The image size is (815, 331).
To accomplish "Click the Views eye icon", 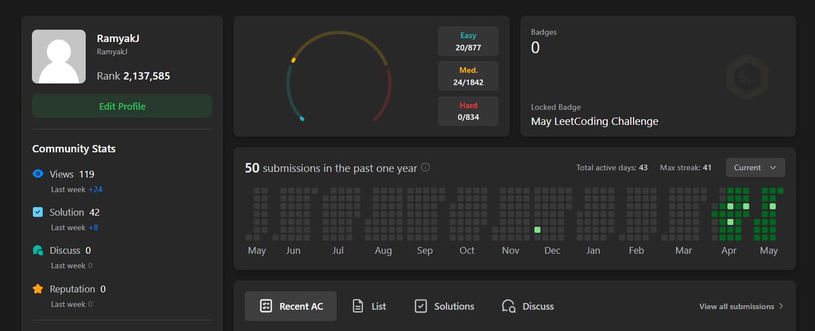I will pyautogui.click(x=38, y=174).
